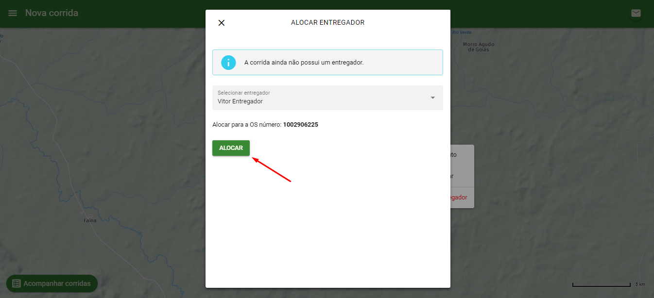This screenshot has width=654, height=298.
Task: Click text "A corrida ainda não possui um entregador."
Action: [304, 63]
